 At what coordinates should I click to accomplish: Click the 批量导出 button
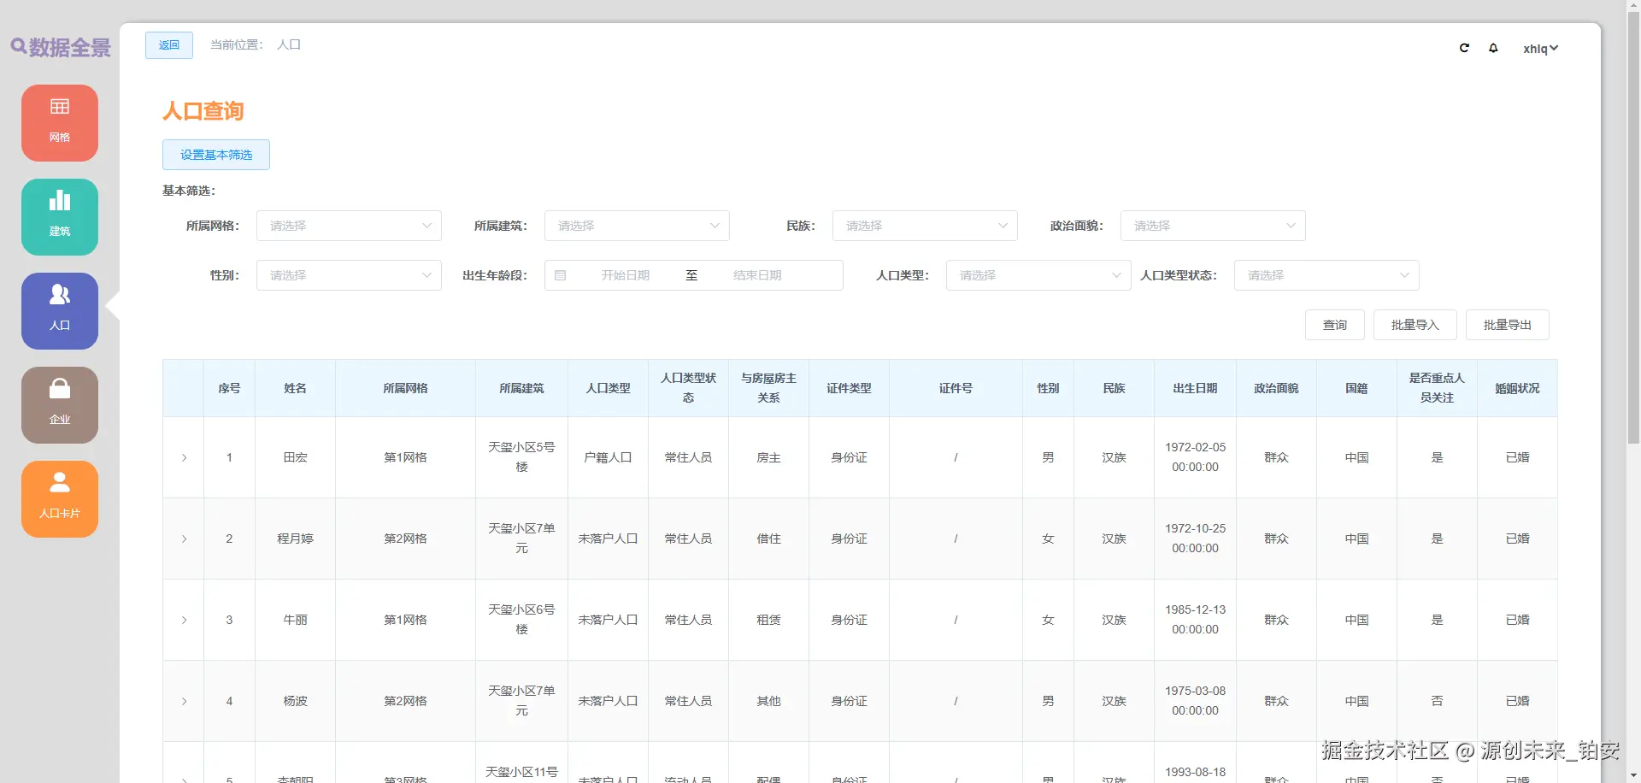1508,325
